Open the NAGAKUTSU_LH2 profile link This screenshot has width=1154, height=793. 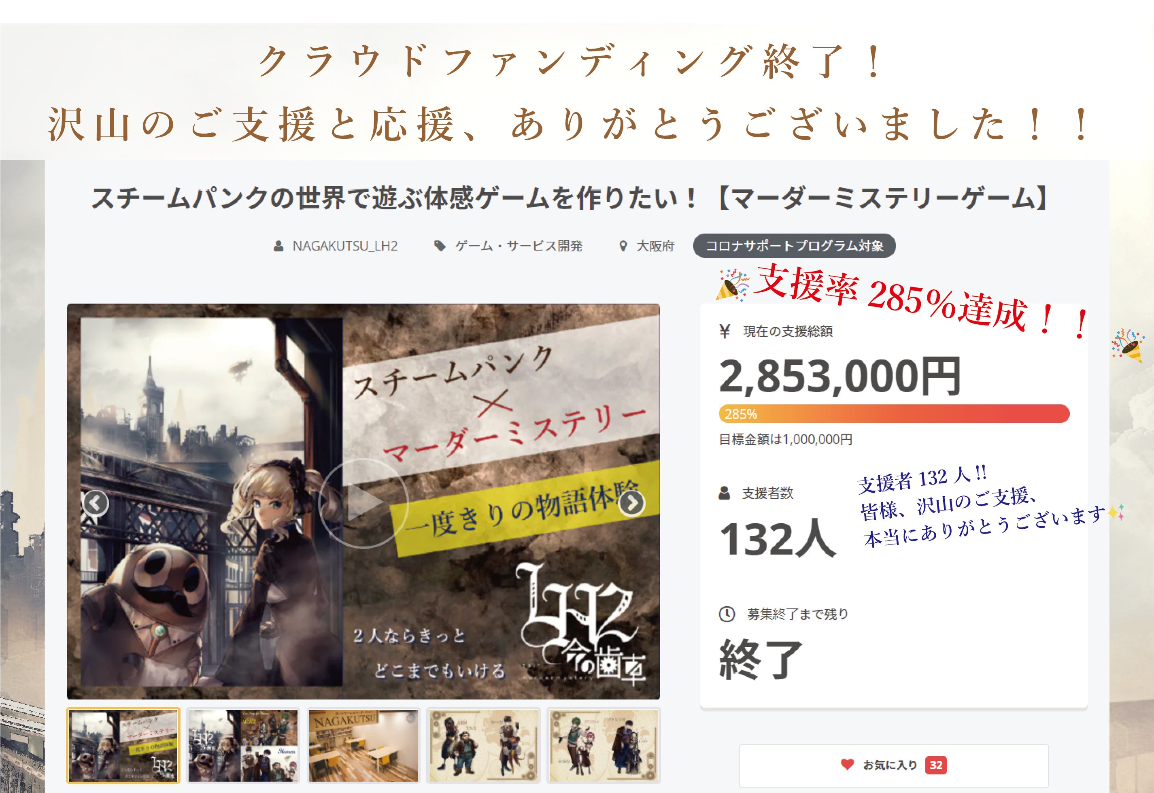click(345, 246)
